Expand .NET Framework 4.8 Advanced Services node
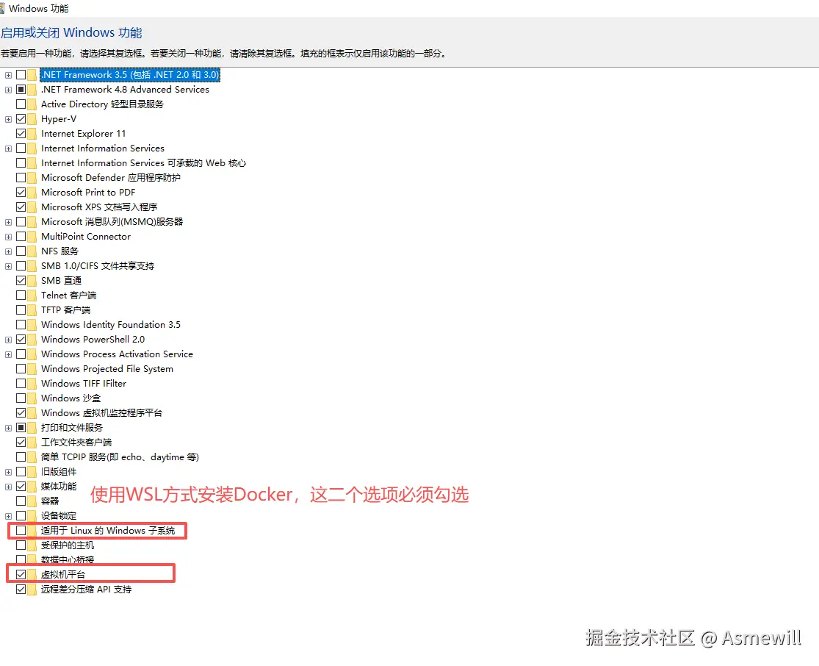This screenshot has width=819, height=666. click(x=8, y=90)
